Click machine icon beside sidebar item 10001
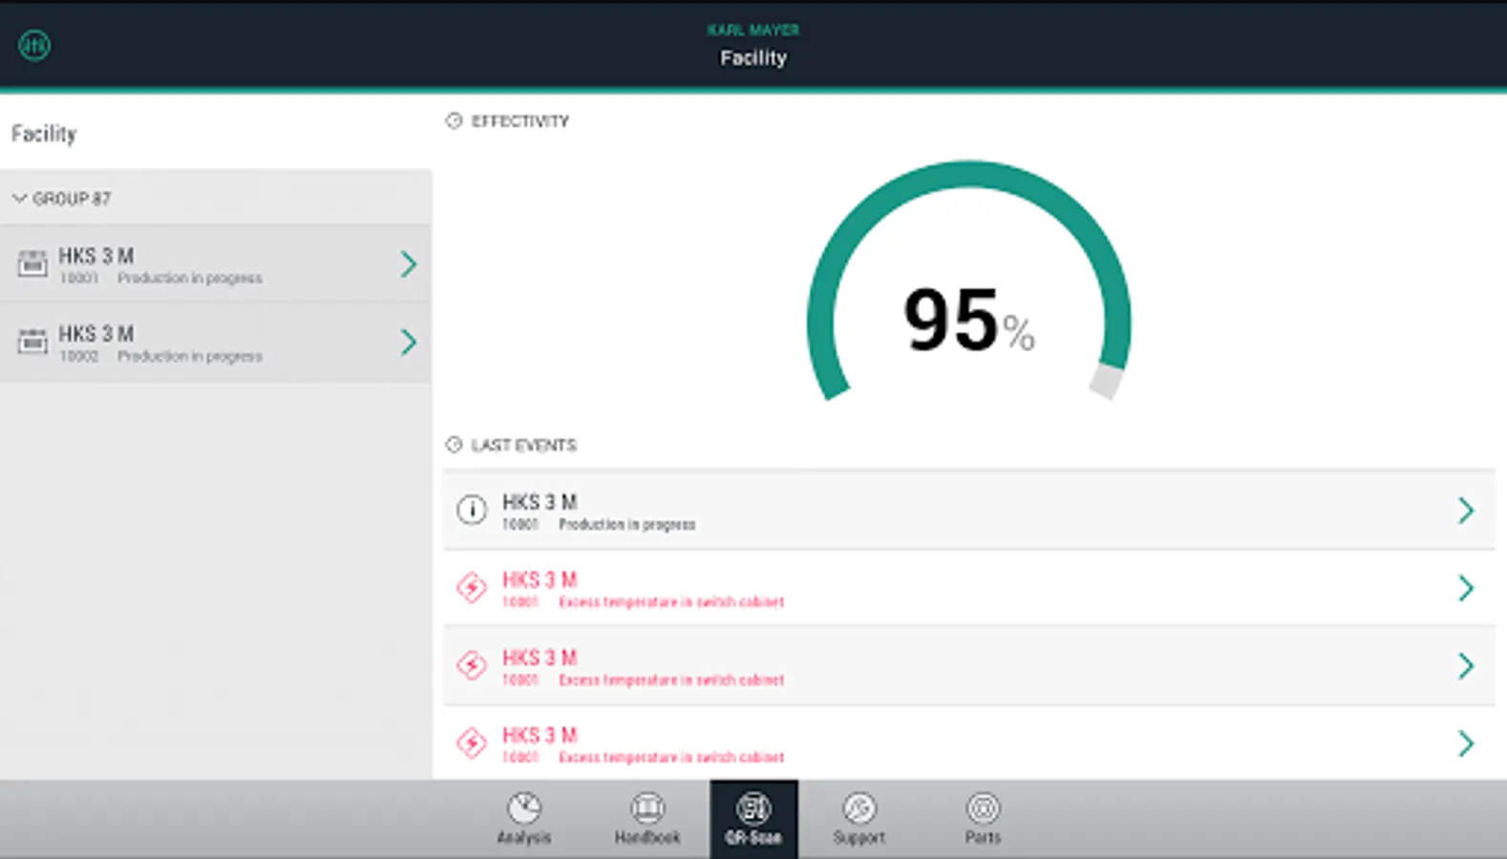The height and width of the screenshot is (859, 1507). (x=32, y=263)
